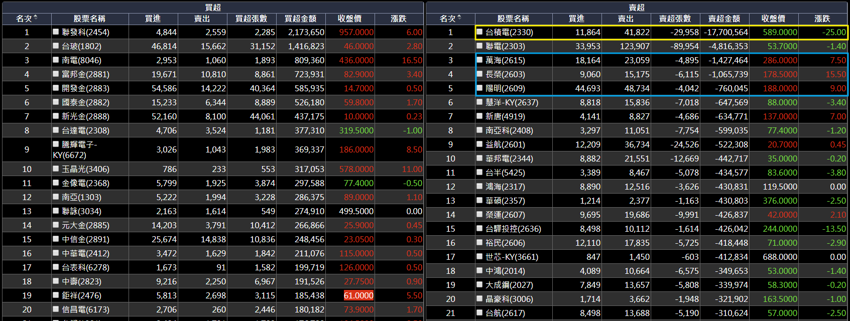Click the 買超張數 column header
This screenshot has height=321, width=850.
point(252,19)
